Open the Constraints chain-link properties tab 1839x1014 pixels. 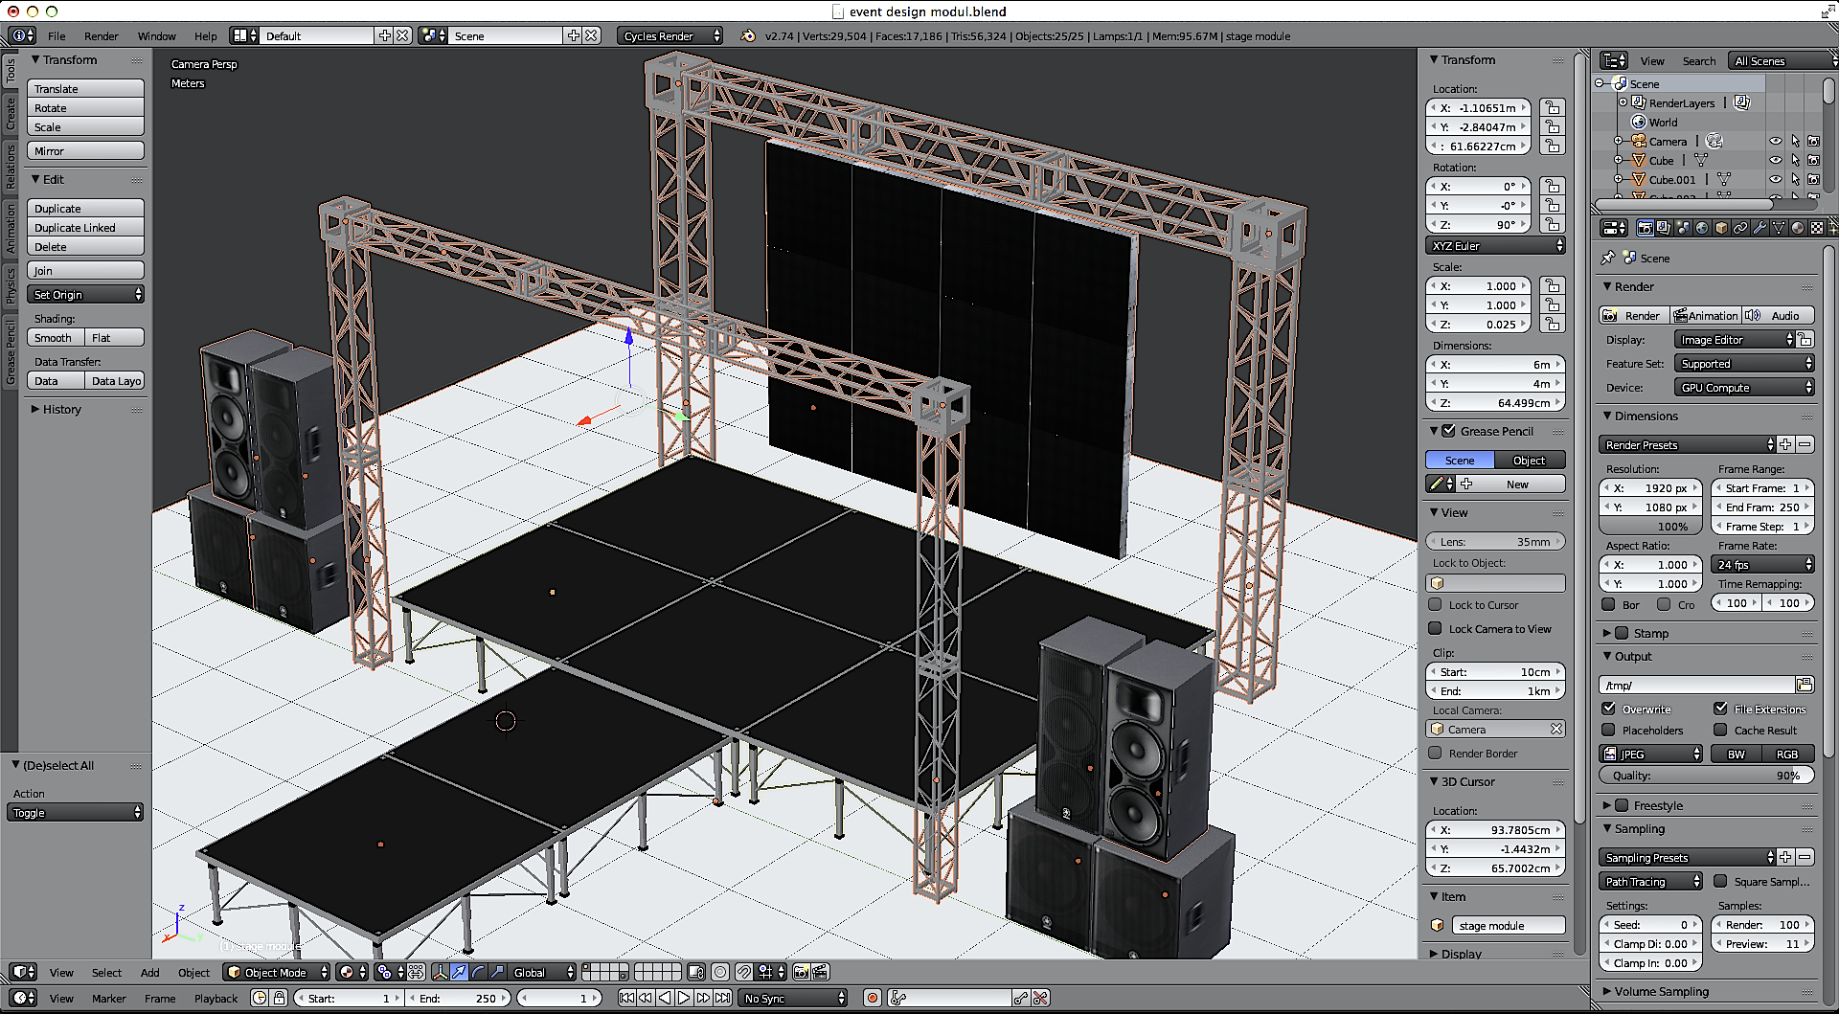click(1740, 228)
